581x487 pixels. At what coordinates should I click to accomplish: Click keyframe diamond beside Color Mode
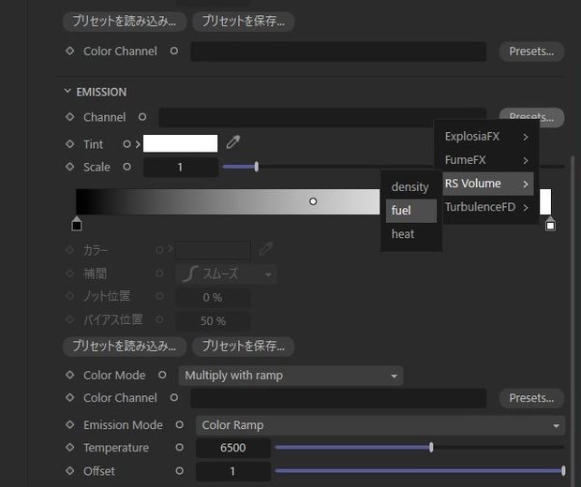click(69, 375)
